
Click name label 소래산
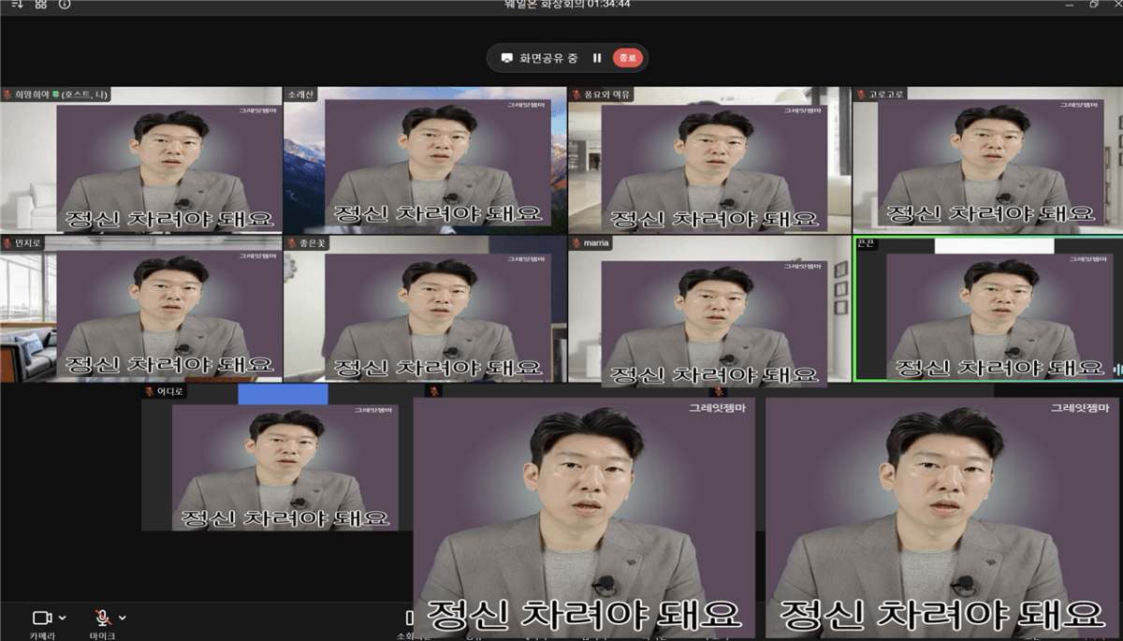300,94
